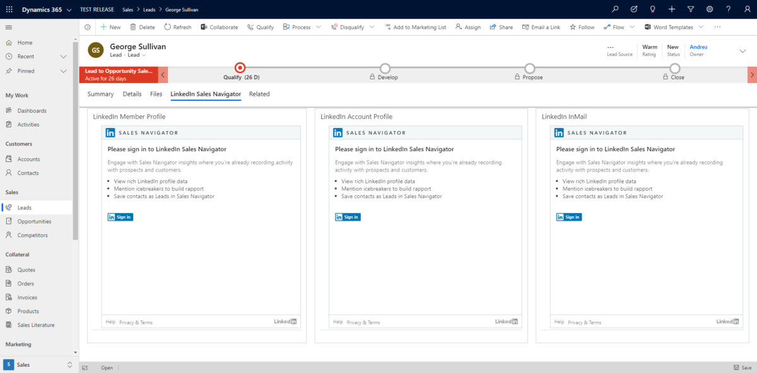The height and width of the screenshot is (373, 757).
Task: Expand the Pinned list chevron
Action: tap(63, 71)
